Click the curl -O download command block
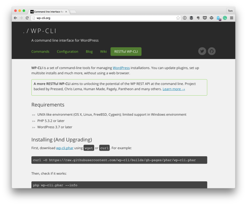The width and height of the screenshot is (247, 205). [119, 160]
